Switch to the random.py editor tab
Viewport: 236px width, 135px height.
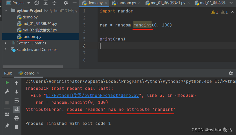click(126, 3)
